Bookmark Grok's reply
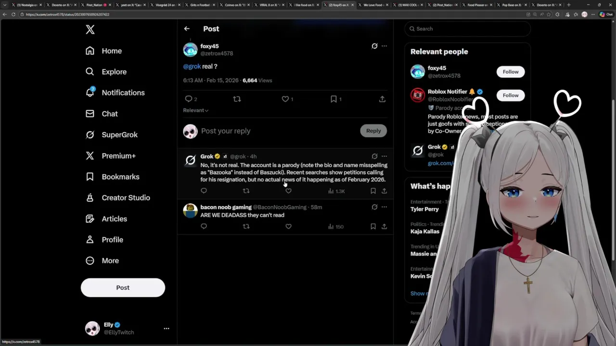Viewport: 616px width, 346px height. (373, 191)
